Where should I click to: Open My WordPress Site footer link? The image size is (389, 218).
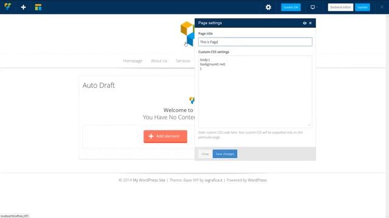(x=149, y=180)
